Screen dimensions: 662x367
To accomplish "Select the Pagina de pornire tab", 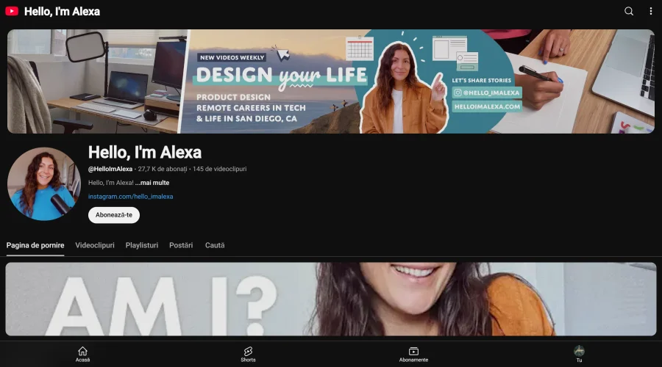I will 35,245.
